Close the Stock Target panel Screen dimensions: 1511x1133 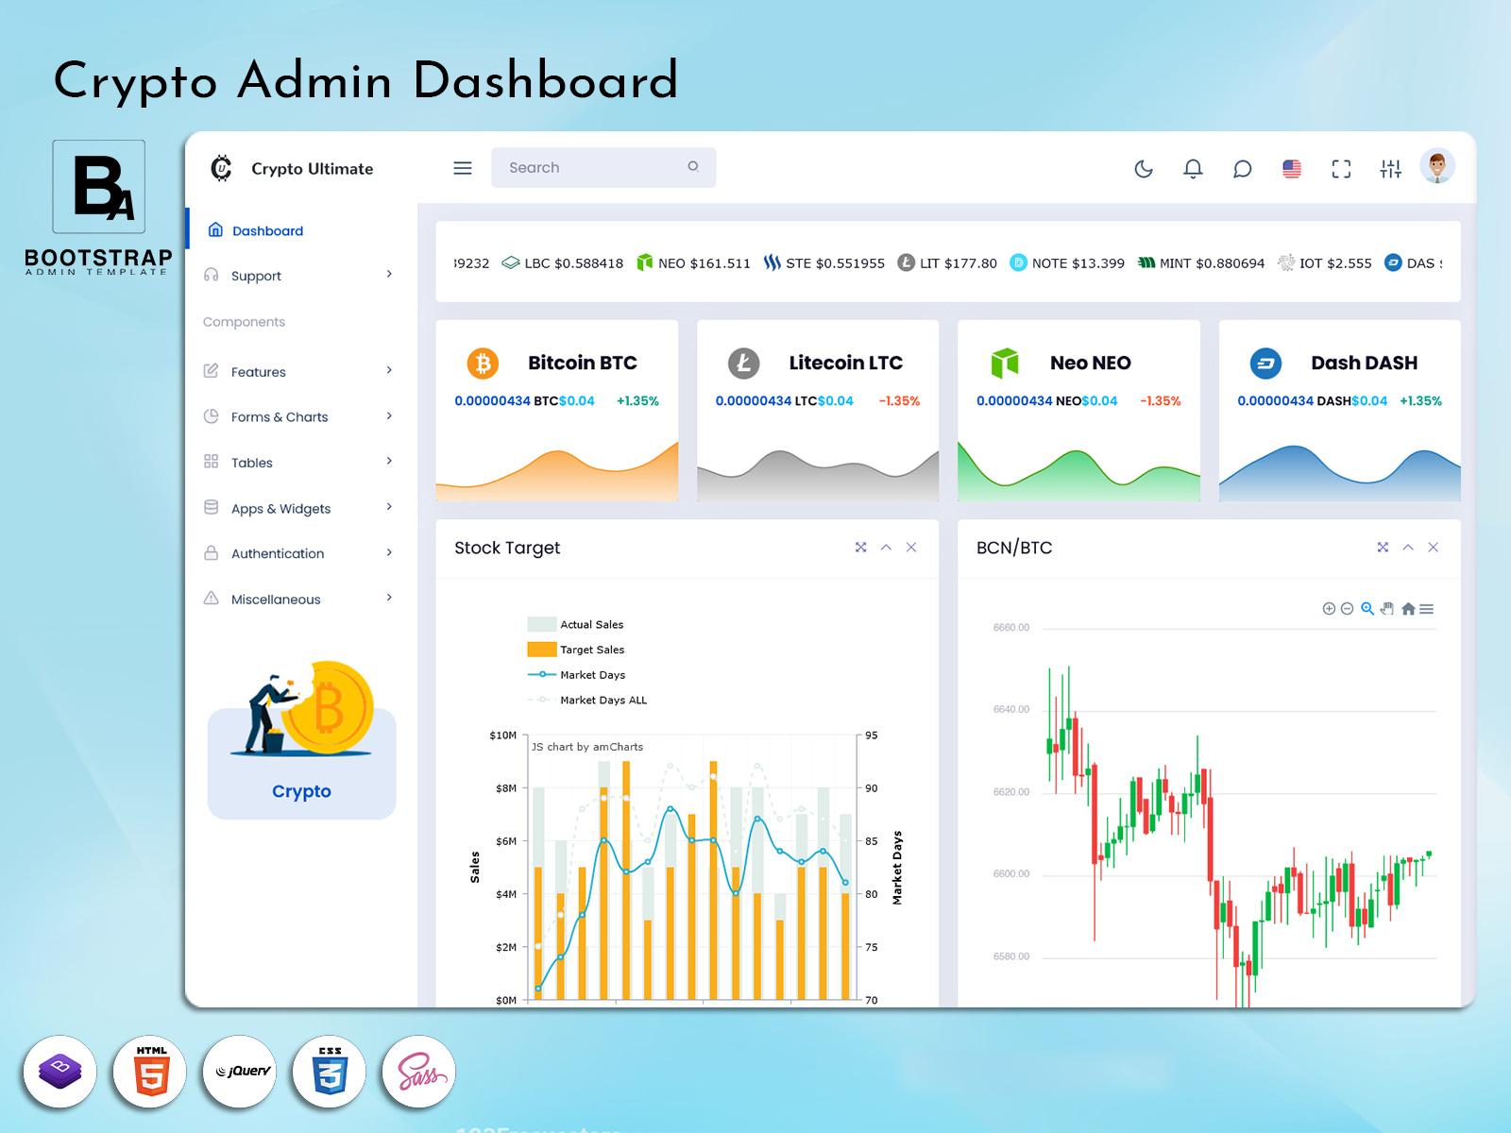911,548
